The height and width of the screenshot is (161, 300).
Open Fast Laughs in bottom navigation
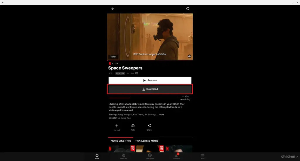coord(150,156)
